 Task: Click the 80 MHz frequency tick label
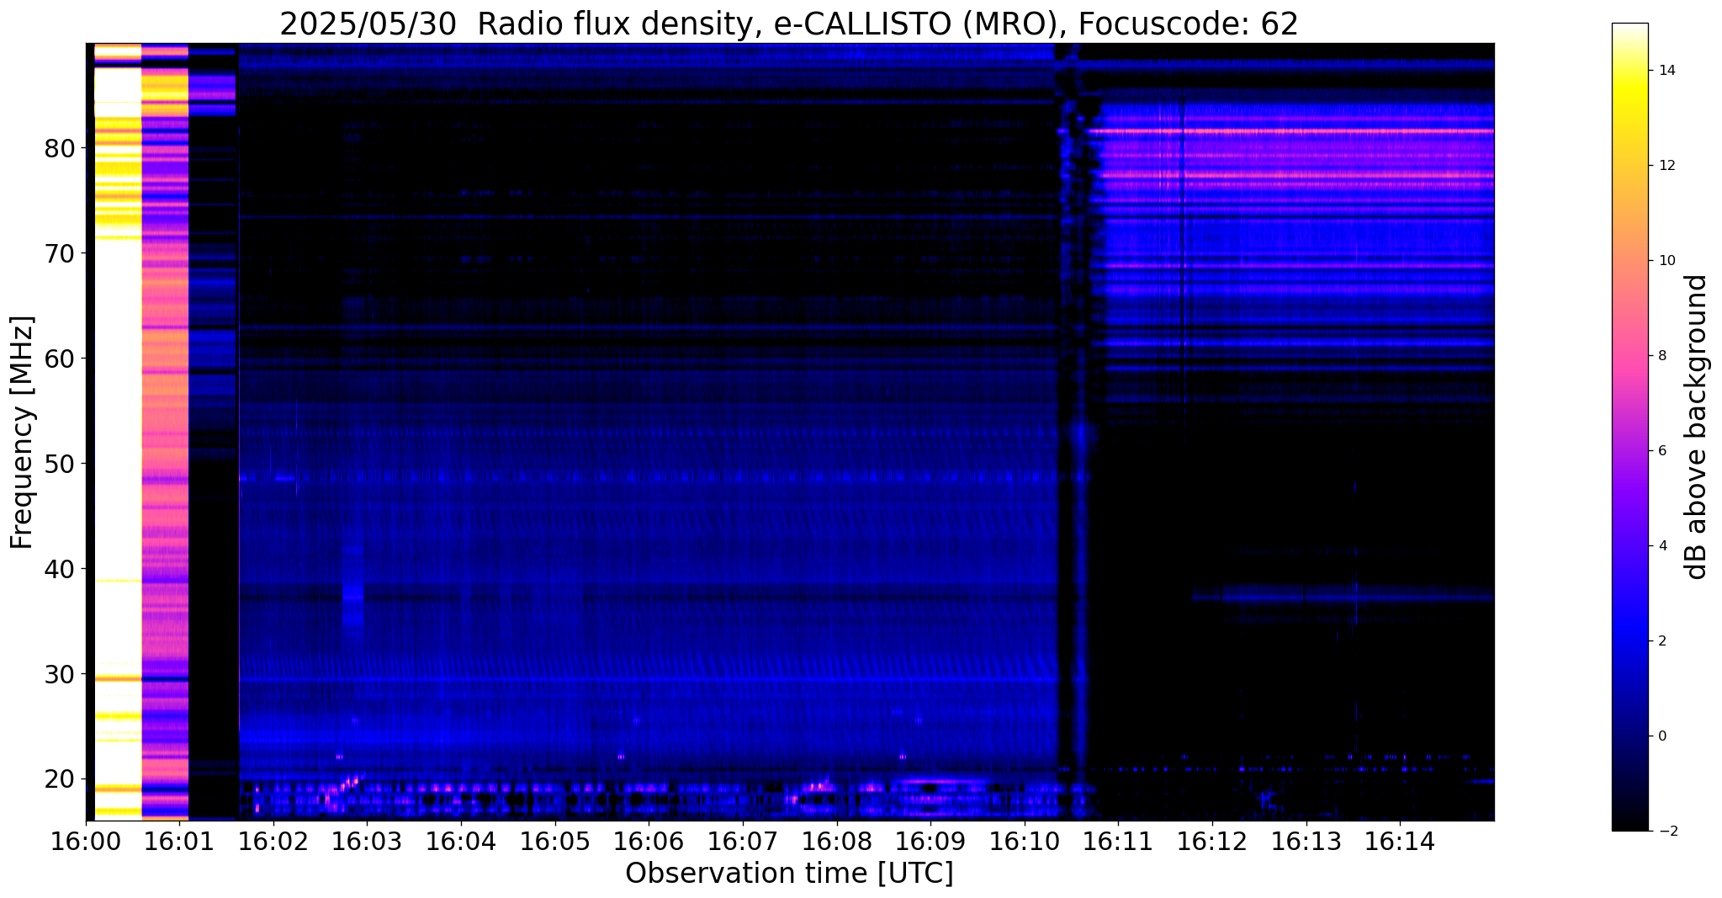tap(60, 148)
